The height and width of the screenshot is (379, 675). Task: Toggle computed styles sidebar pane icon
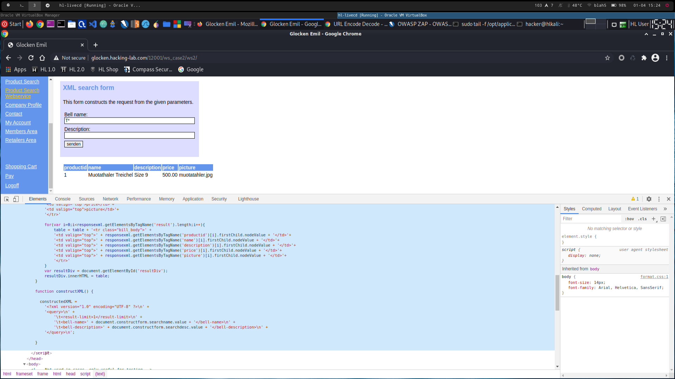coord(663,219)
